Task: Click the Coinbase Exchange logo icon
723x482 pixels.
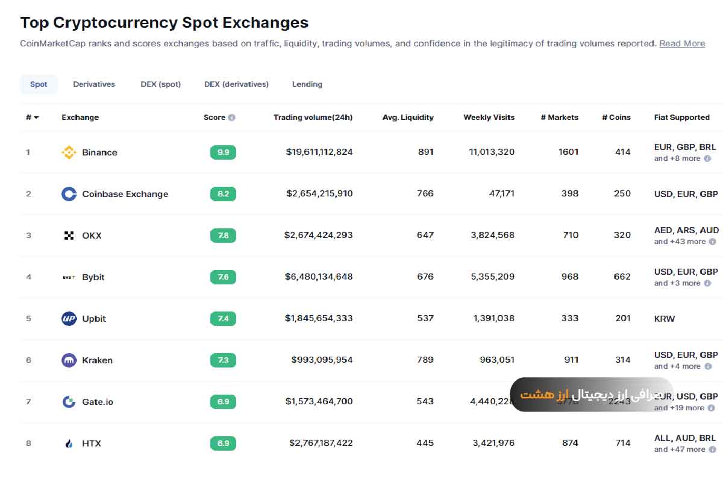Action: [x=69, y=194]
